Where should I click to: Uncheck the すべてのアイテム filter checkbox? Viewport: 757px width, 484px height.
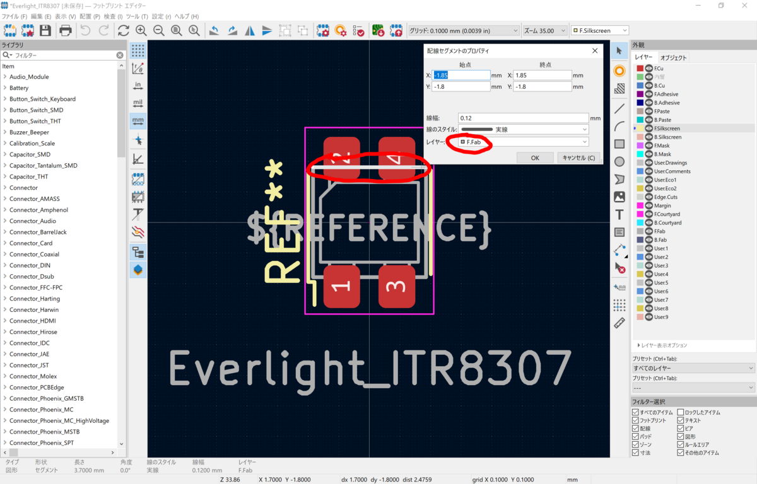pos(636,412)
